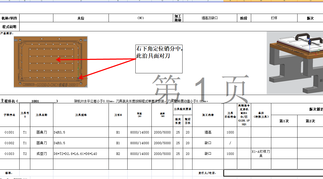The width and height of the screenshot is (323, 179).
Task: Select subprogram cell O1003
Action: (10, 154)
